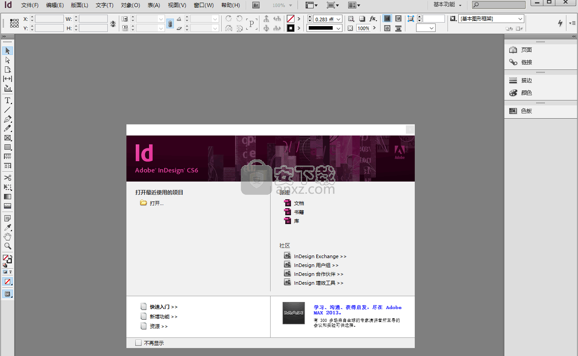The image size is (578, 356).
Task: Select the Gradient Swatch tool
Action: 8,197
